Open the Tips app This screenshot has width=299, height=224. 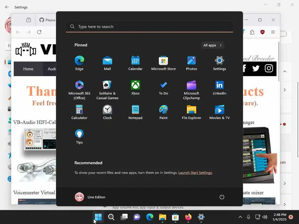tap(79, 137)
